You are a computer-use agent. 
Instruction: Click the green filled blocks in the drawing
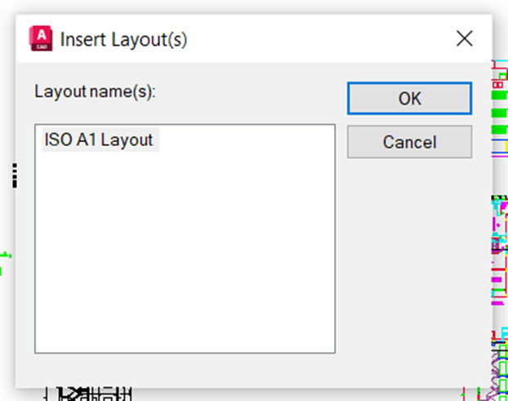point(499,113)
